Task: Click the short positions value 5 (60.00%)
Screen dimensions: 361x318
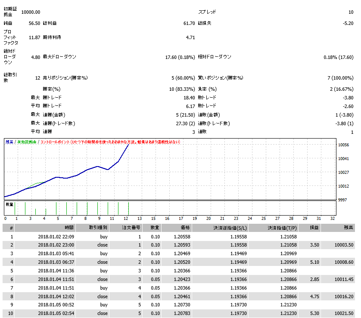Action: 183,78
